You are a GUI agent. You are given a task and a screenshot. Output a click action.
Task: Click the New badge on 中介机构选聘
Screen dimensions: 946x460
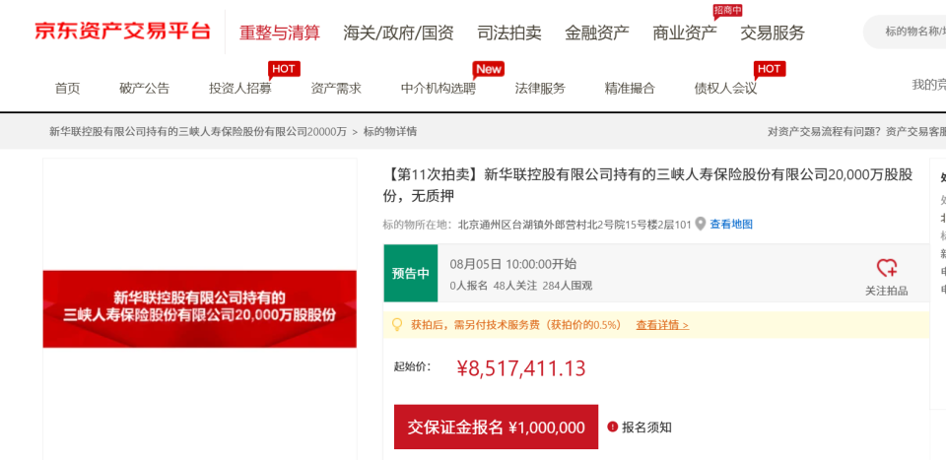pyautogui.click(x=489, y=69)
